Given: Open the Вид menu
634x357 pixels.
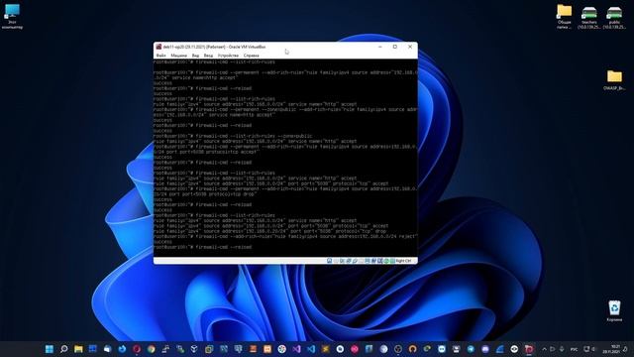Looking at the screenshot, I should point(195,56).
